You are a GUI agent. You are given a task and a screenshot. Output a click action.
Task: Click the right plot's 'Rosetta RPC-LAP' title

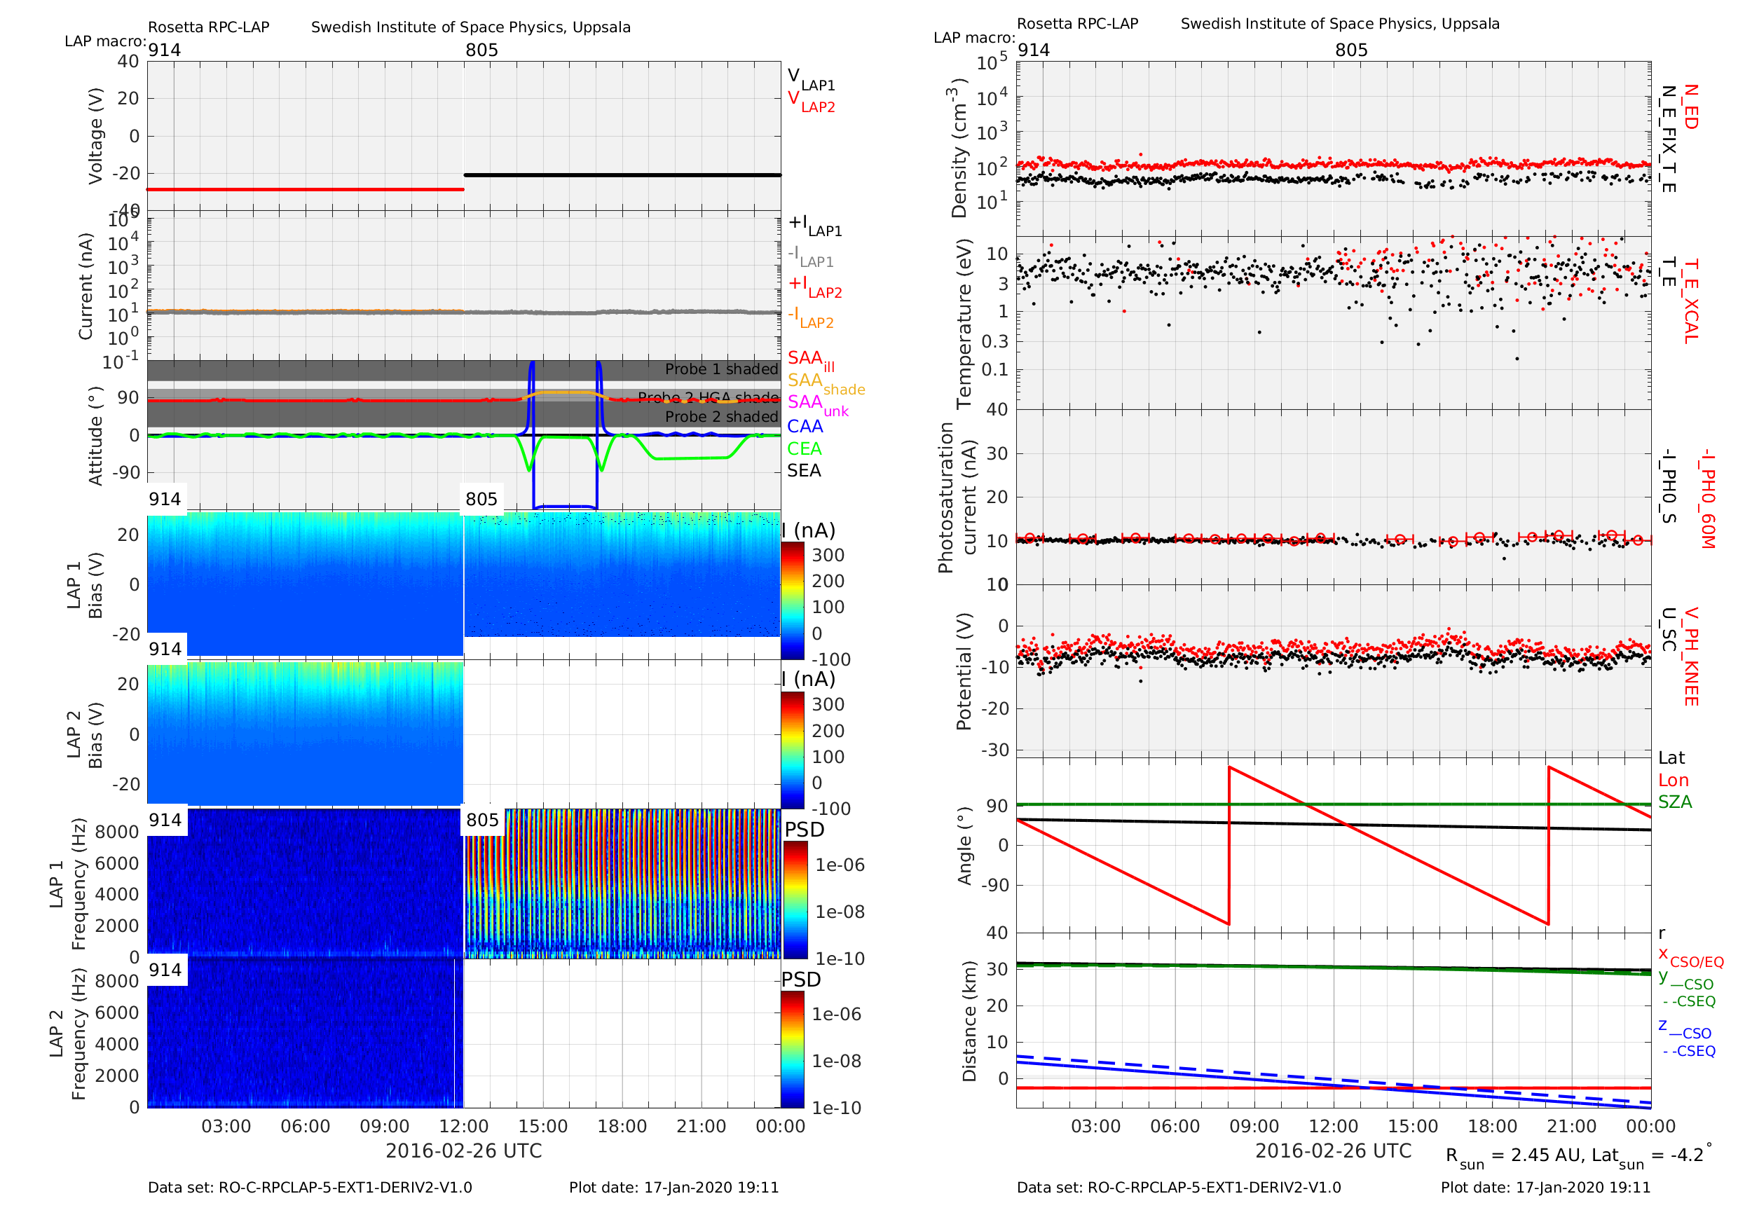click(x=1077, y=23)
